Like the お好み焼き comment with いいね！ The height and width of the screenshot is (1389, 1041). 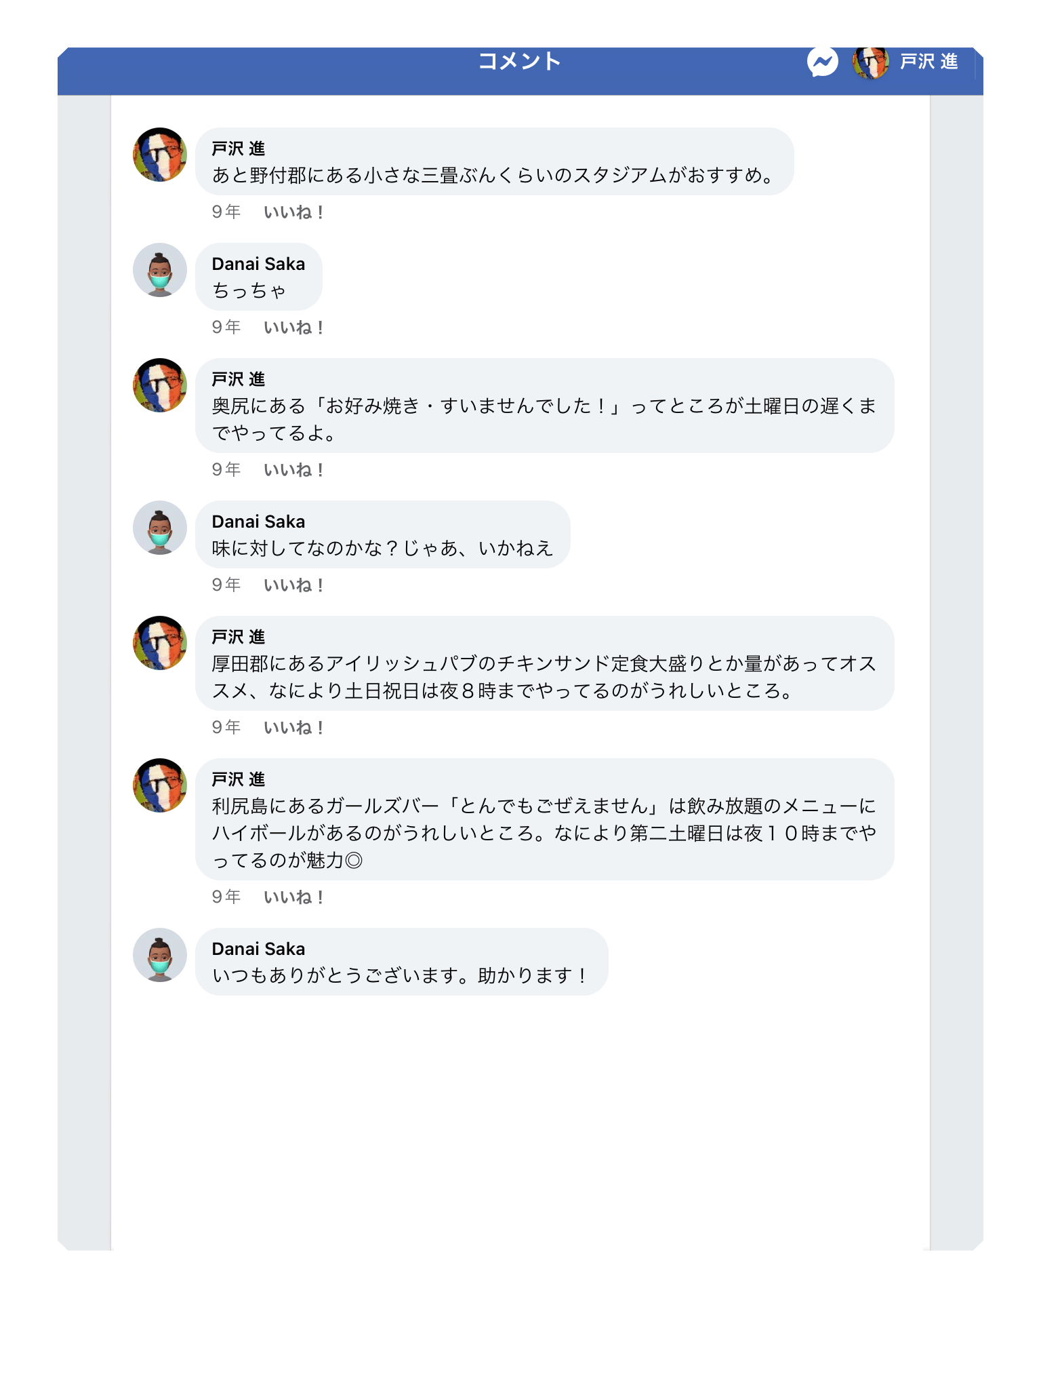(x=293, y=470)
